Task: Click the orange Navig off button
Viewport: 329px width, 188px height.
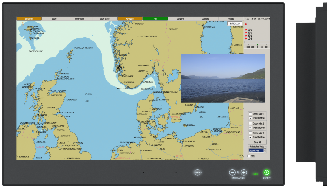Action: pyautogui.click(x=130, y=19)
